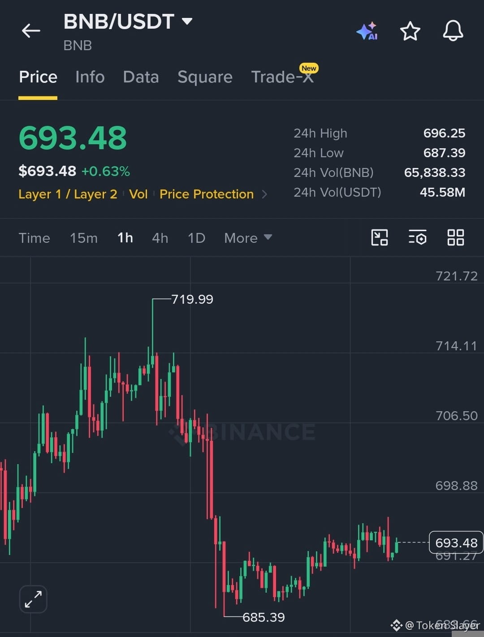Image resolution: width=484 pixels, height=637 pixels.
Task: Open price alert bell icon
Action: [x=453, y=31]
